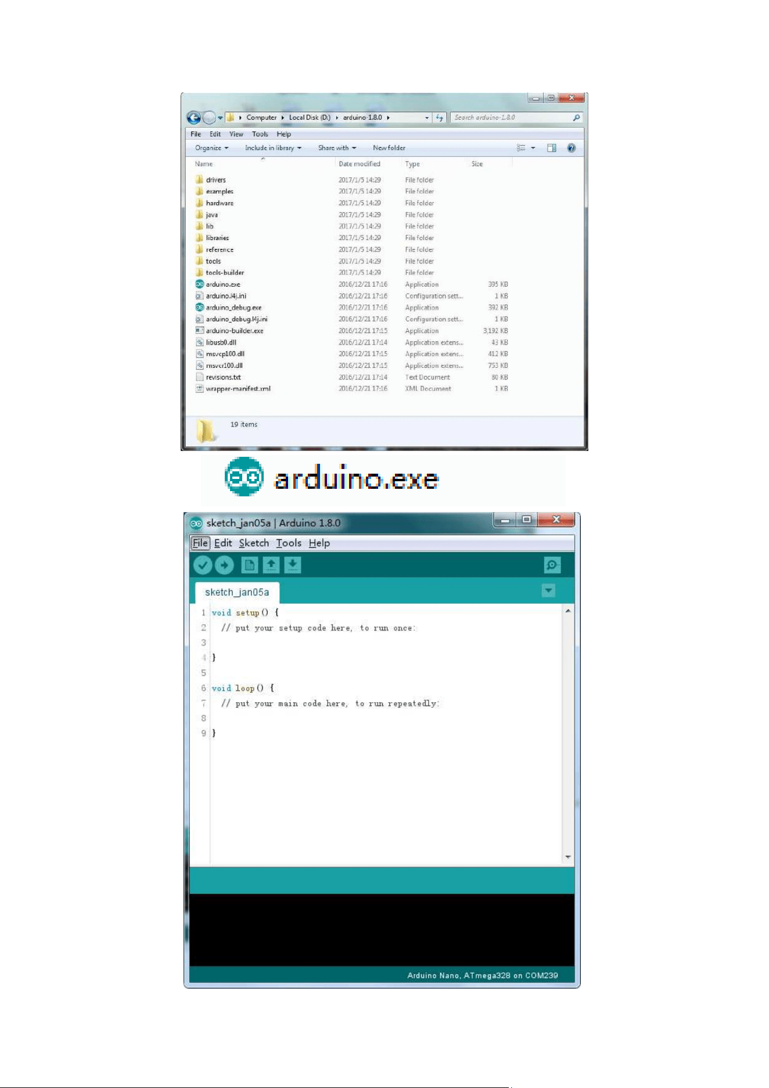The height and width of the screenshot is (1088, 769).
Task: Open the Serial Monitor icon
Action: pyautogui.click(x=552, y=565)
